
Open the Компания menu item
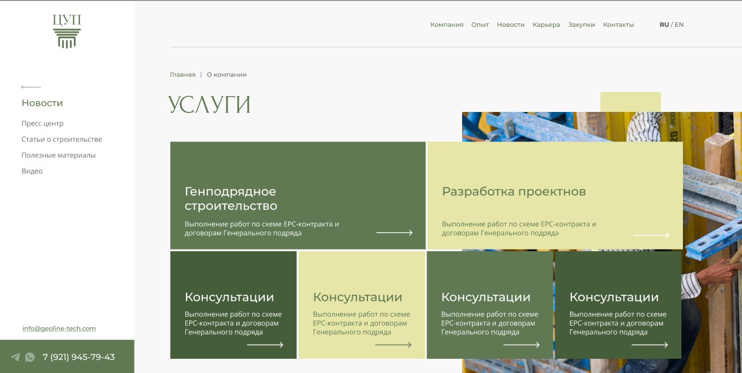(x=446, y=24)
